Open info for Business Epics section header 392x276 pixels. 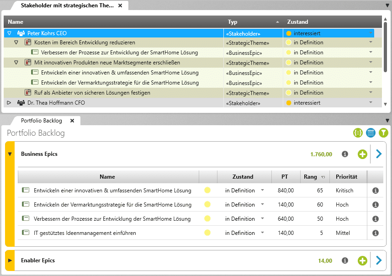(345, 154)
